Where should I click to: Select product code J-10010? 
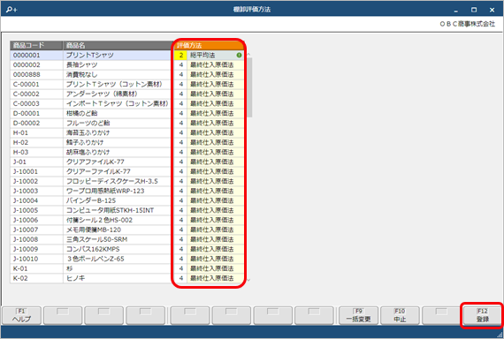click(26, 259)
